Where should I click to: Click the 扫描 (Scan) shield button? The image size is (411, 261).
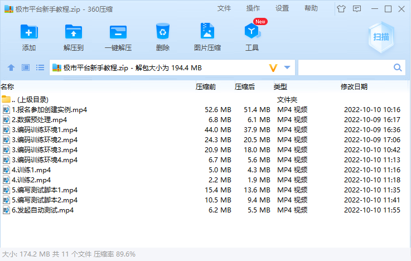(381, 37)
